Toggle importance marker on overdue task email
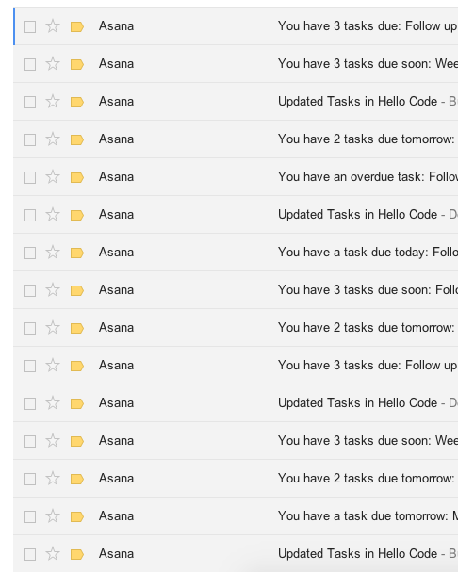 pyautogui.click(x=77, y=178)
